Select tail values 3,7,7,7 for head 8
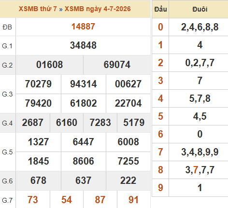 pos(199,170)
